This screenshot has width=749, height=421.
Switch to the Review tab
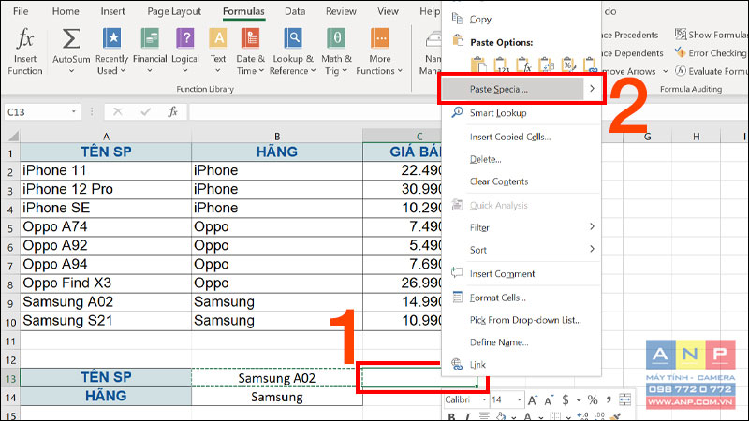click(x=341, y=11)
